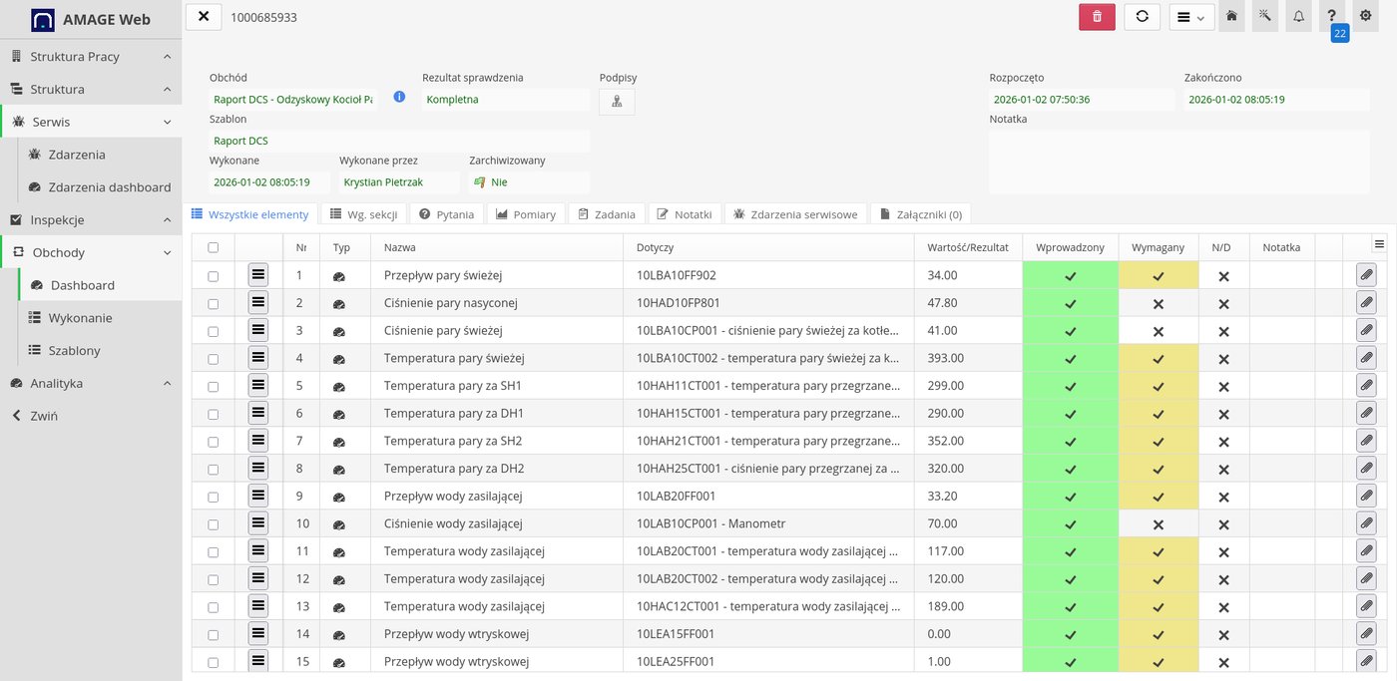Collapse the Struktura sidebar section

point(91,89)
